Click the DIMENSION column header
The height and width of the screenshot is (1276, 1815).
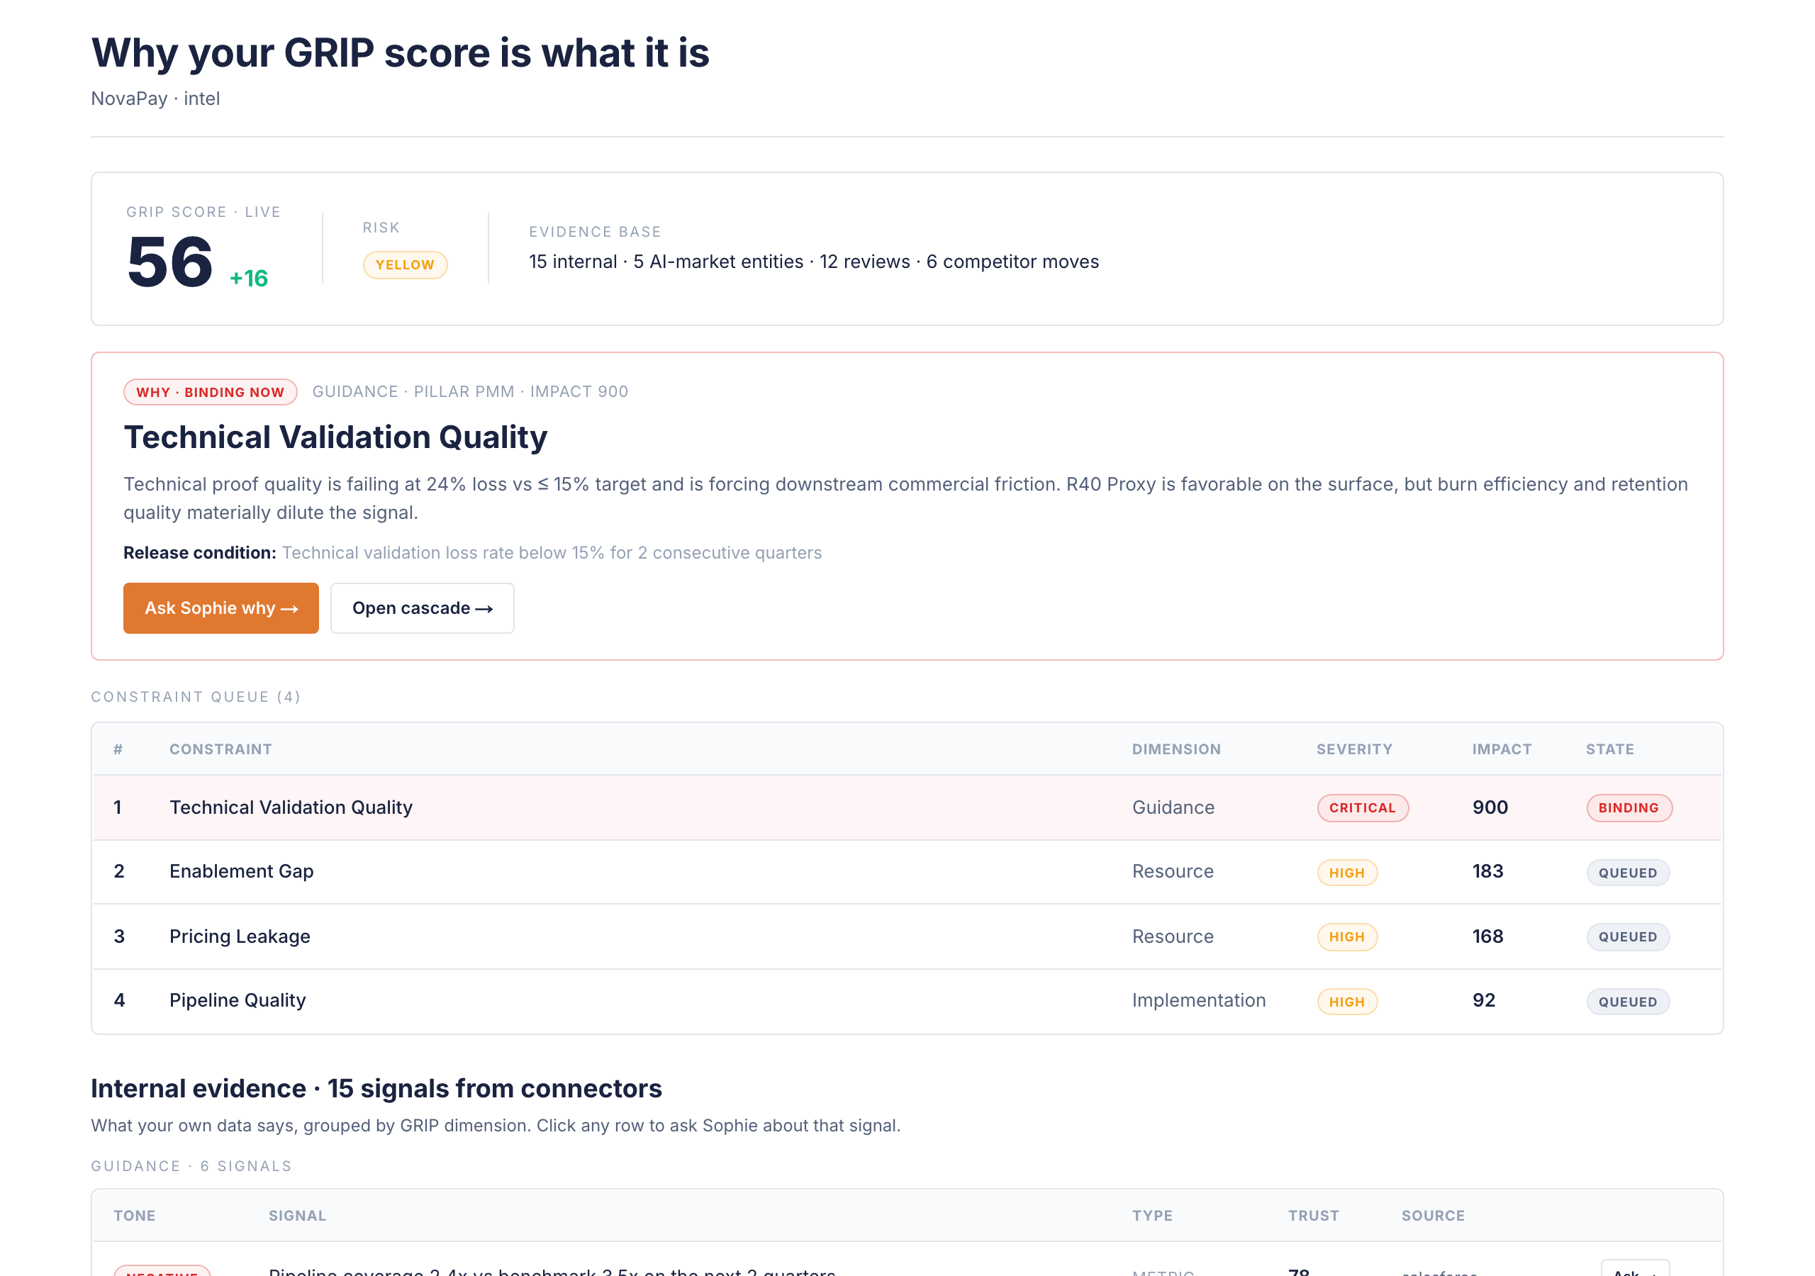[x=1176, y=749]
